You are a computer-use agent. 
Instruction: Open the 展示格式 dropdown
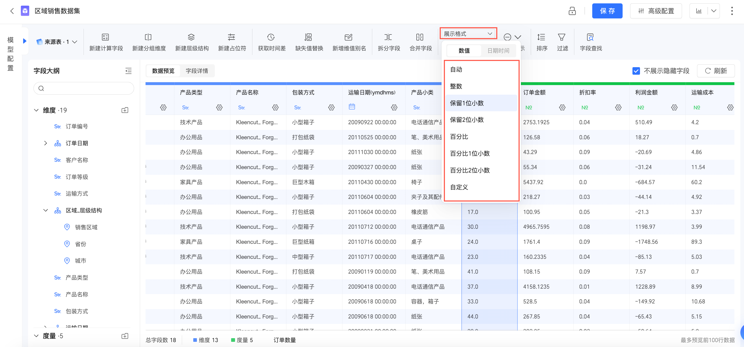click(x=468, y=34)
